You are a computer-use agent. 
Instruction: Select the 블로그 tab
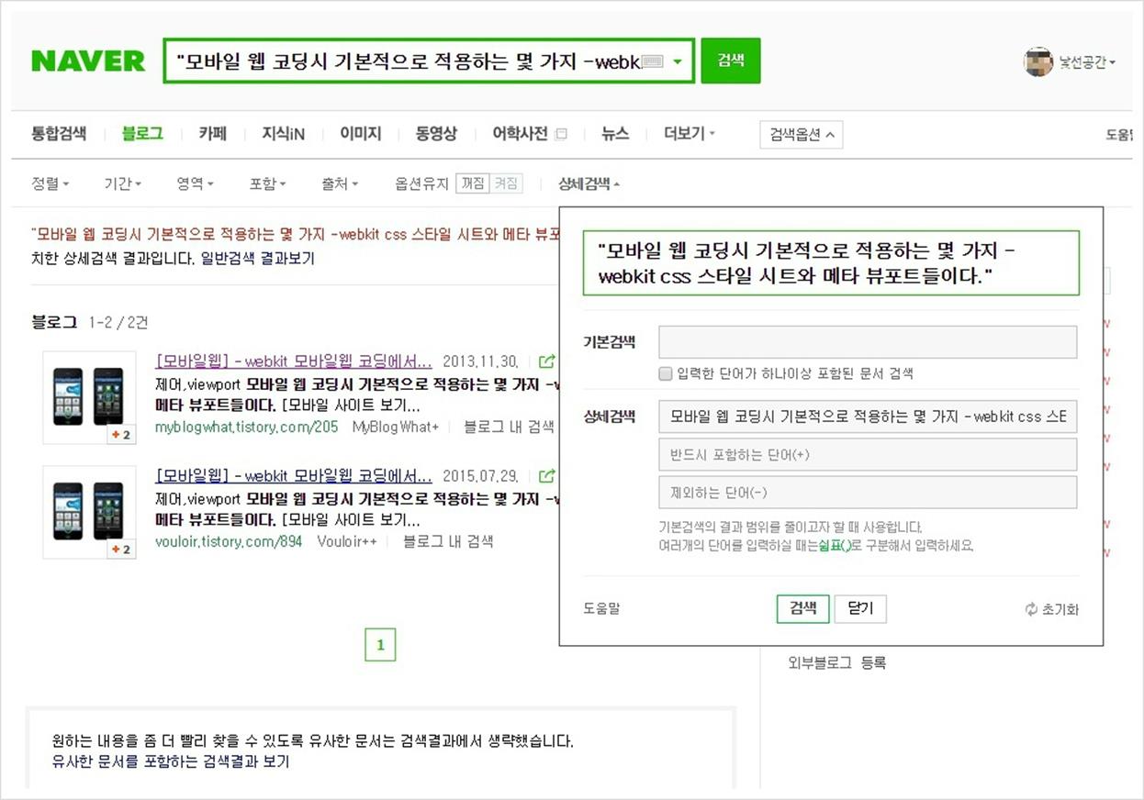(142, 134)
